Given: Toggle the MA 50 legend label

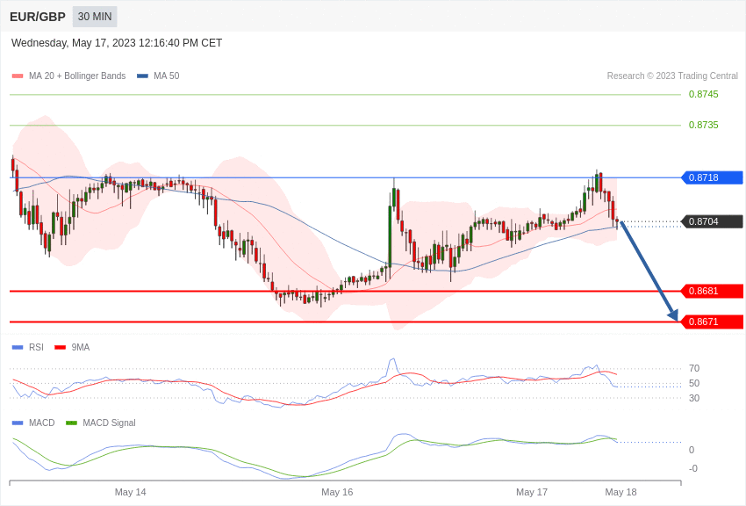Looking at the screenshot, I should click(x=167, y=76).
